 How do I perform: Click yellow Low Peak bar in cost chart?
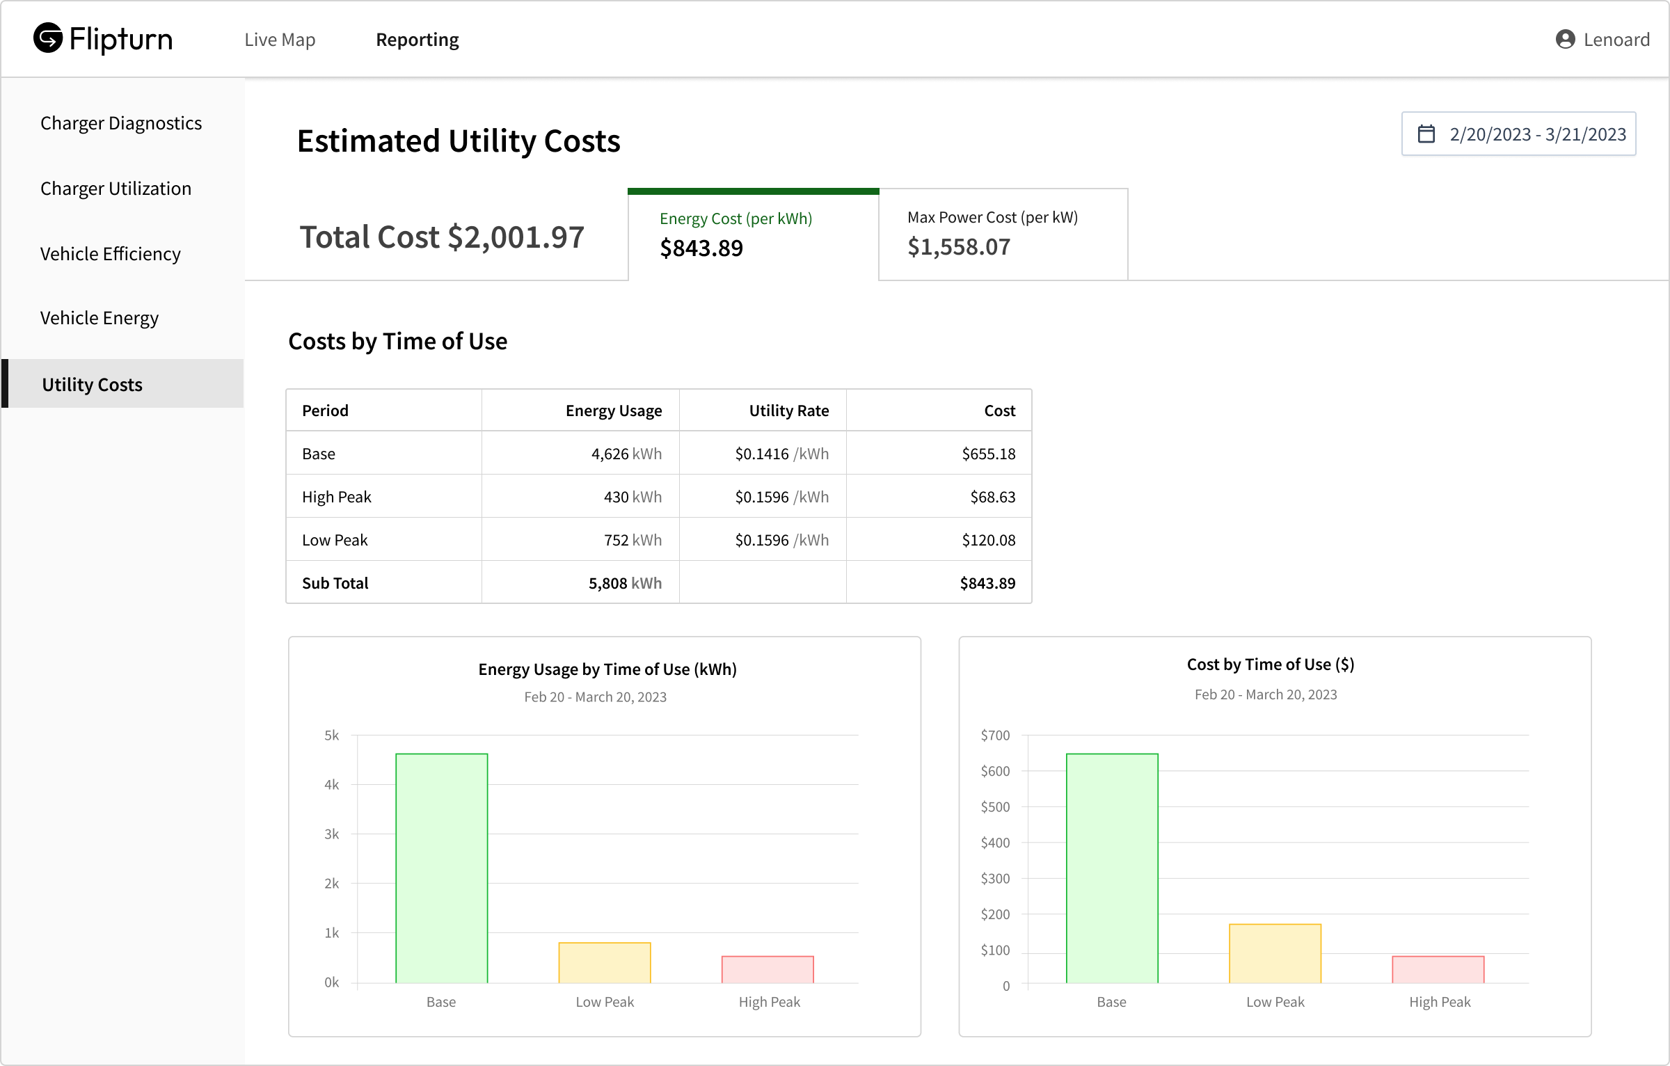[1275, 953]
